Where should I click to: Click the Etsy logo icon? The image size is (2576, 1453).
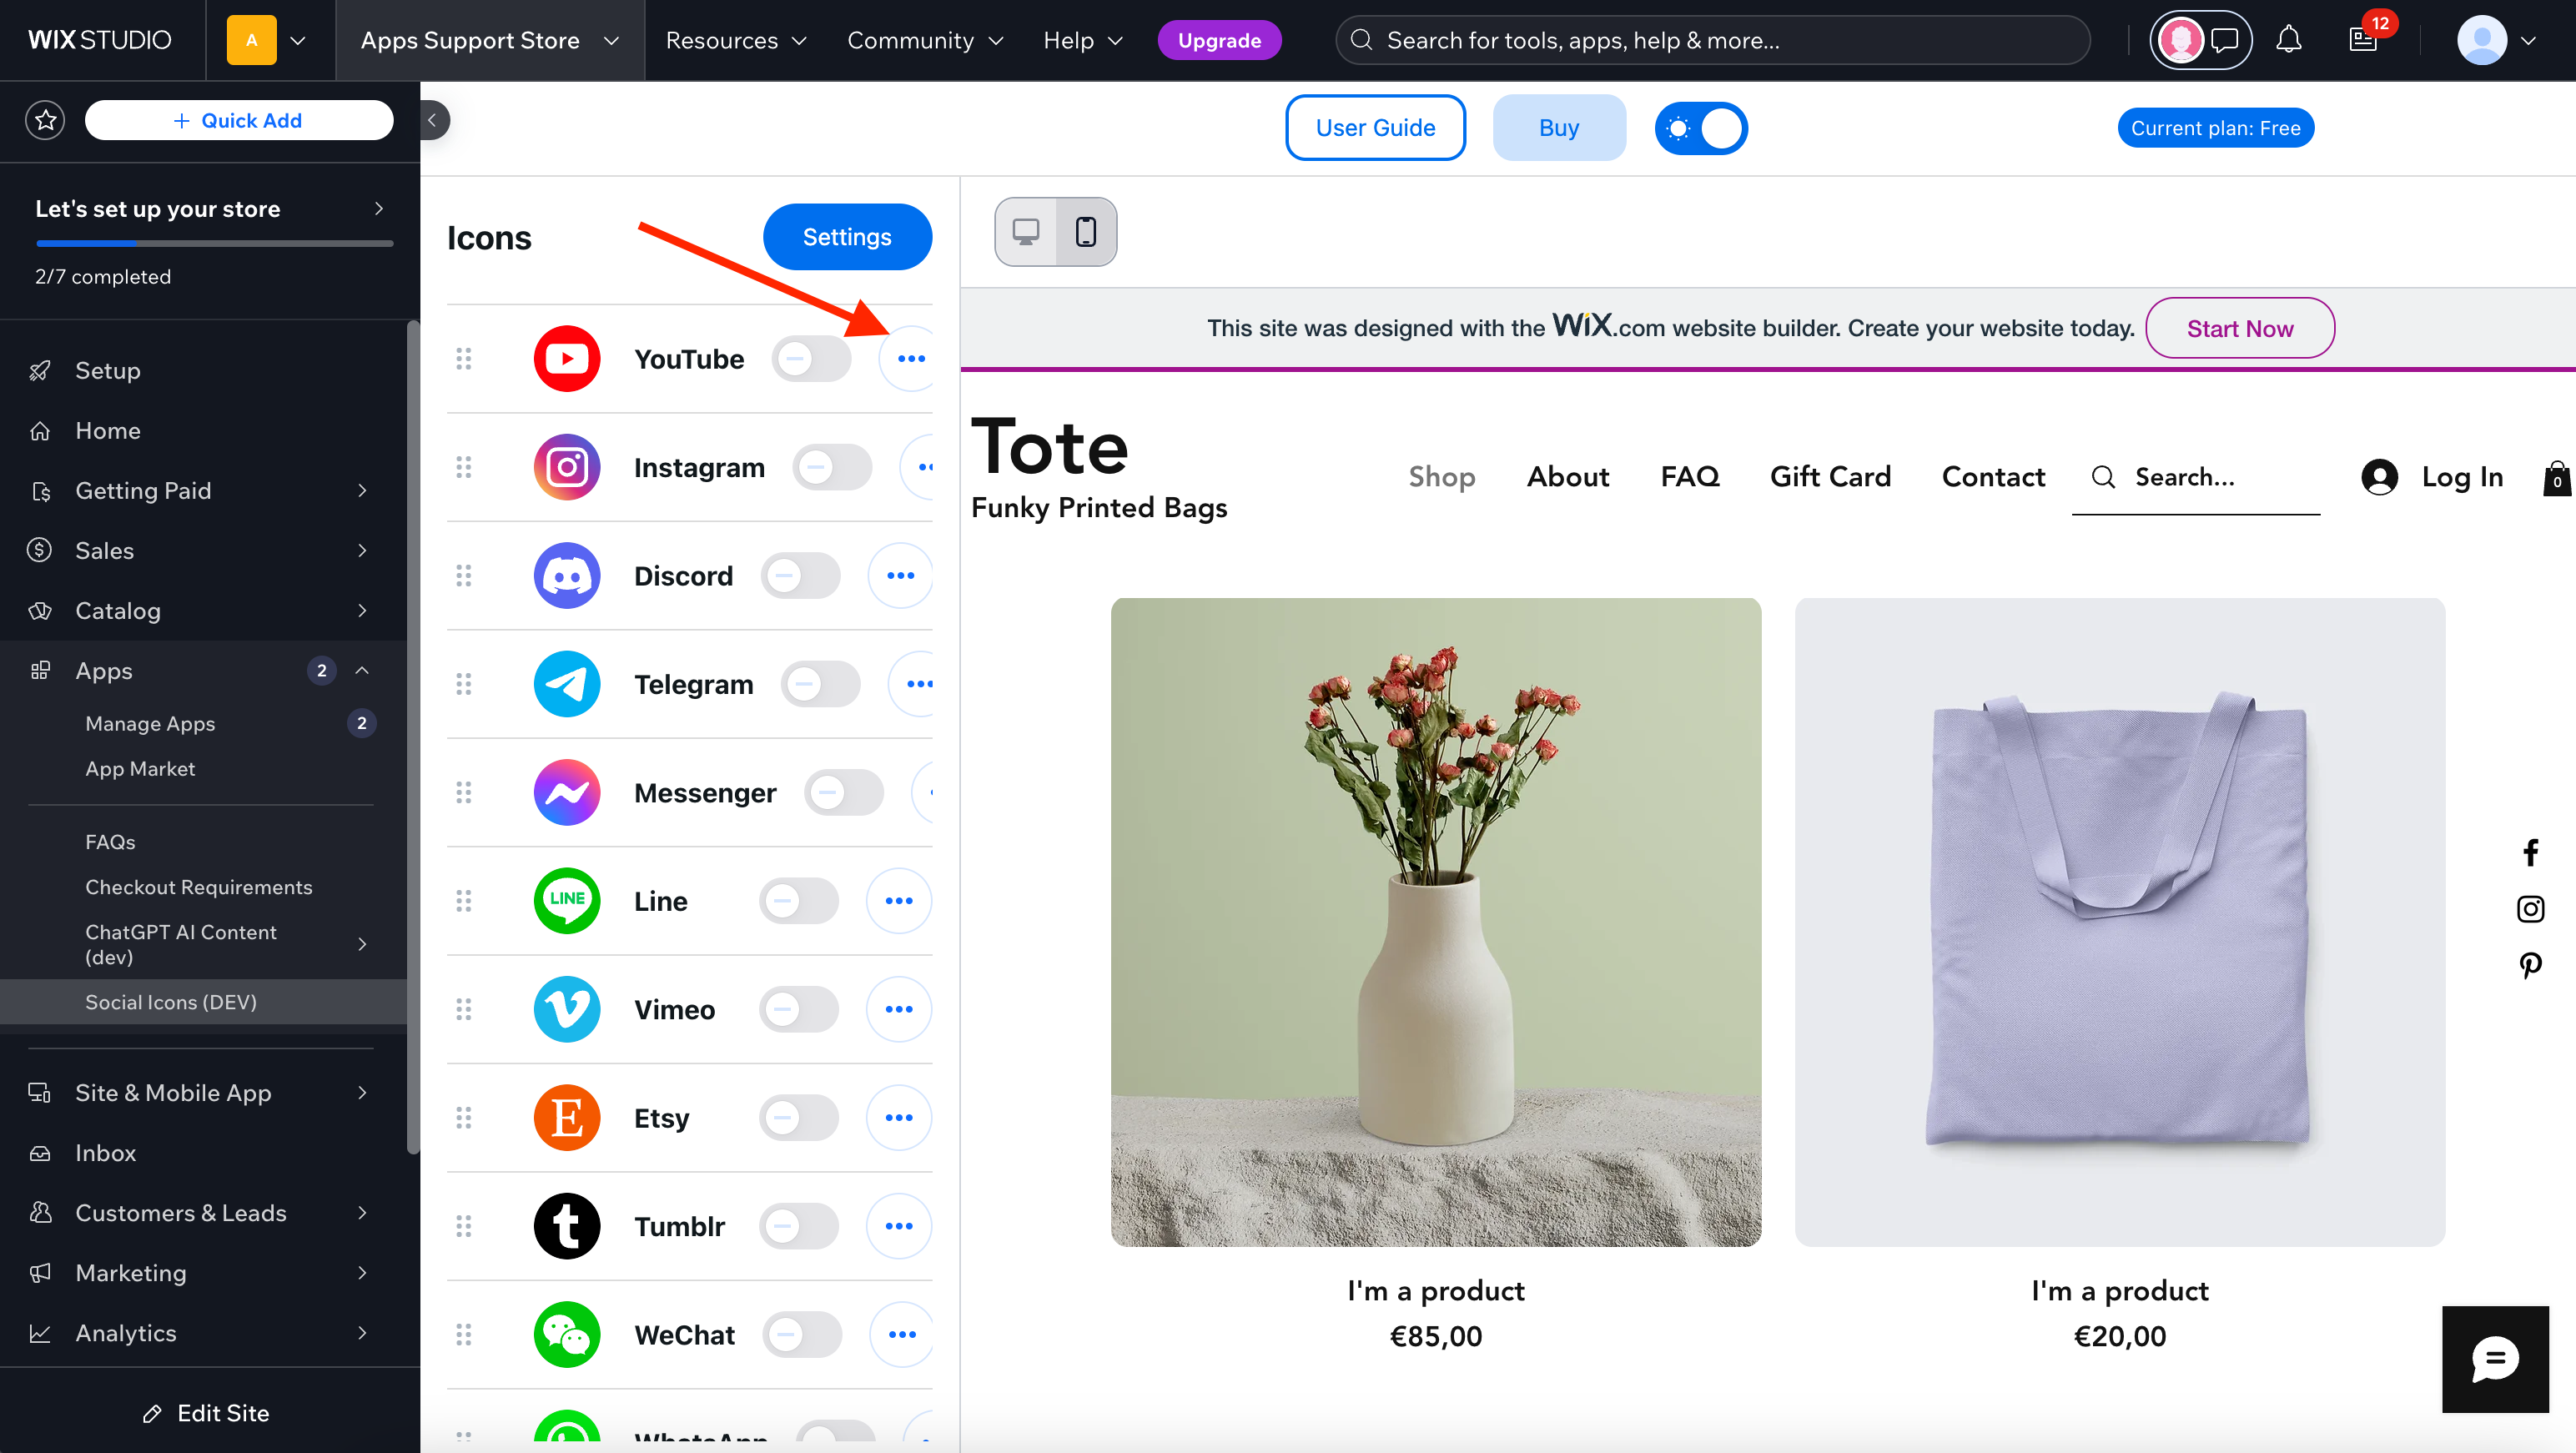pos(567,1118)
